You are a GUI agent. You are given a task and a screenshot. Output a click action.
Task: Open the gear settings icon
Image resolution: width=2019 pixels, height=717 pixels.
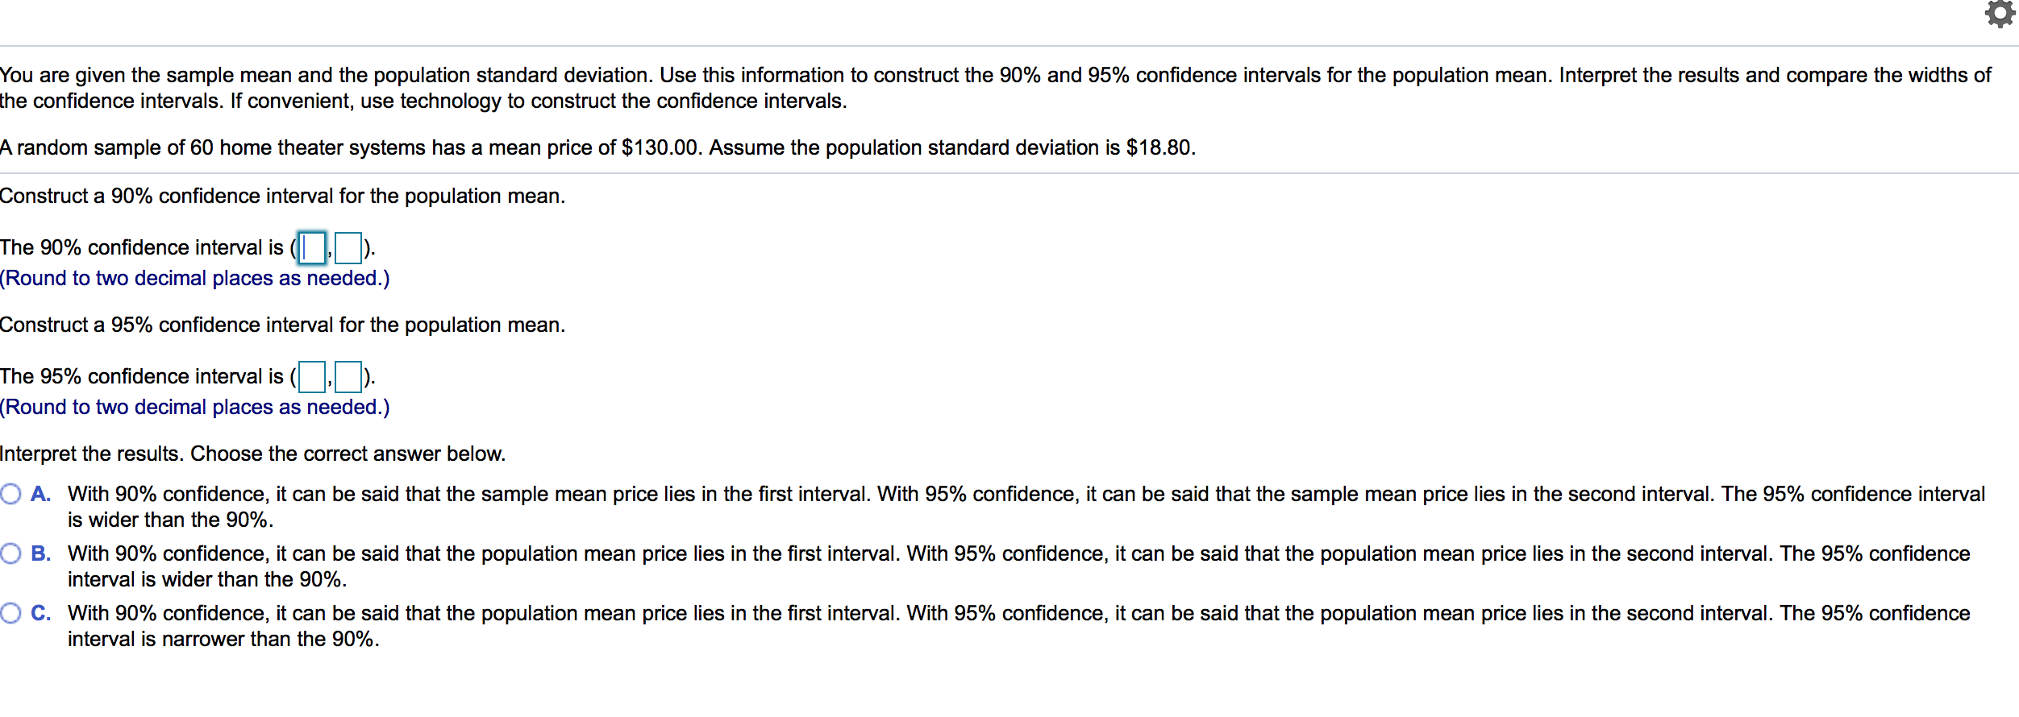pos(2000,15)
